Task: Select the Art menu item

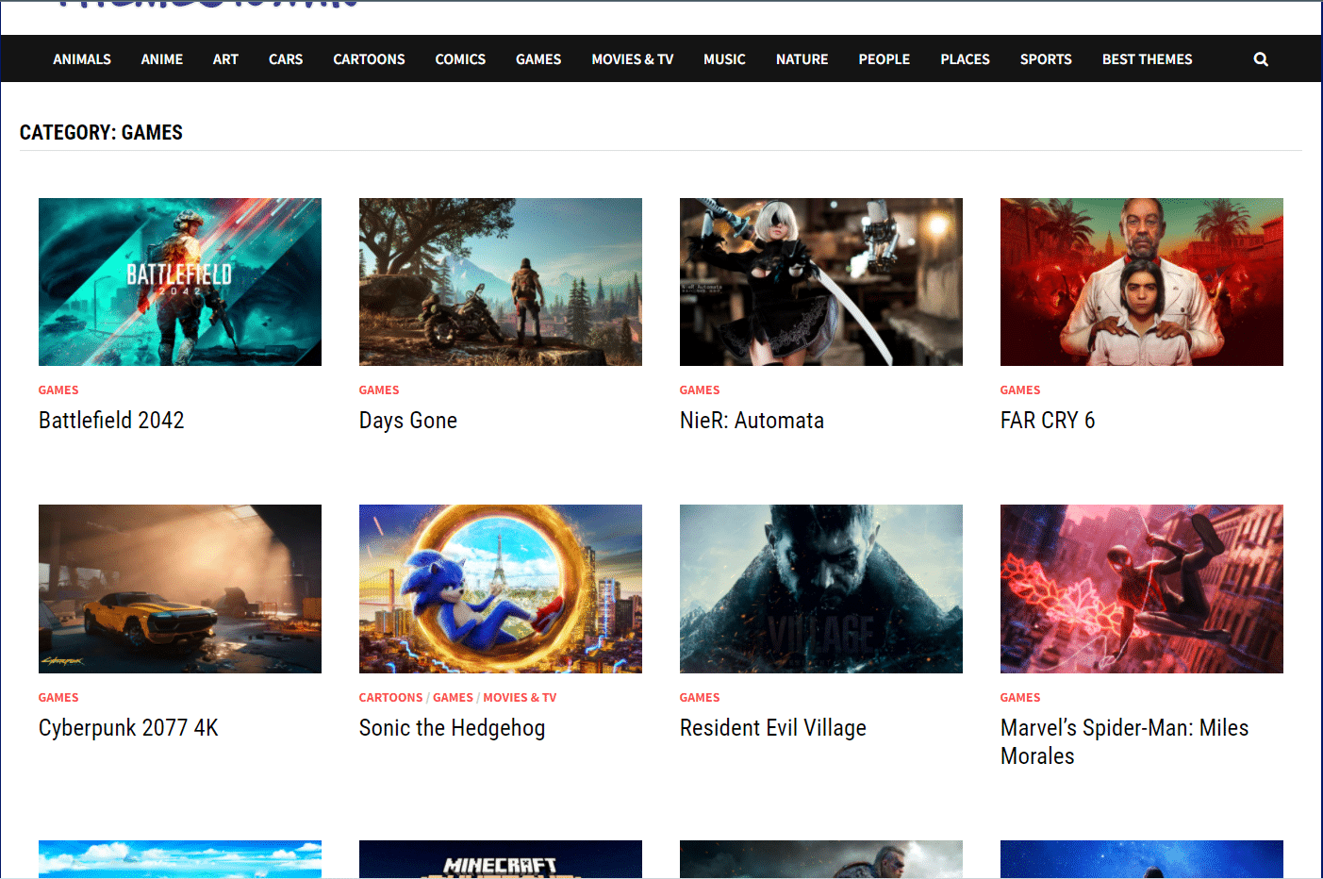Action: point(225,59)
